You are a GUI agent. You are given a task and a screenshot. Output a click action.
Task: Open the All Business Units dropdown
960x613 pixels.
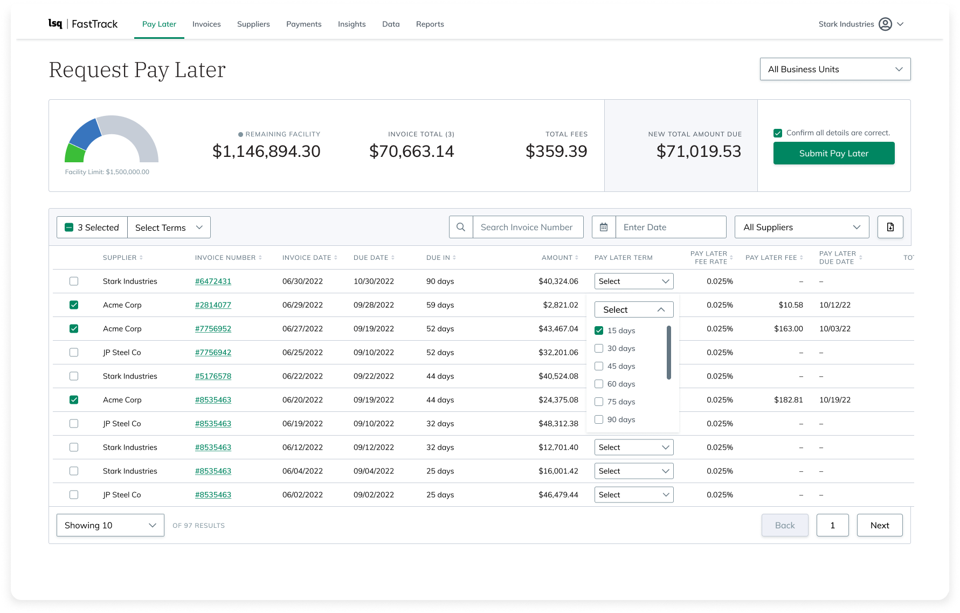point(835,69)
